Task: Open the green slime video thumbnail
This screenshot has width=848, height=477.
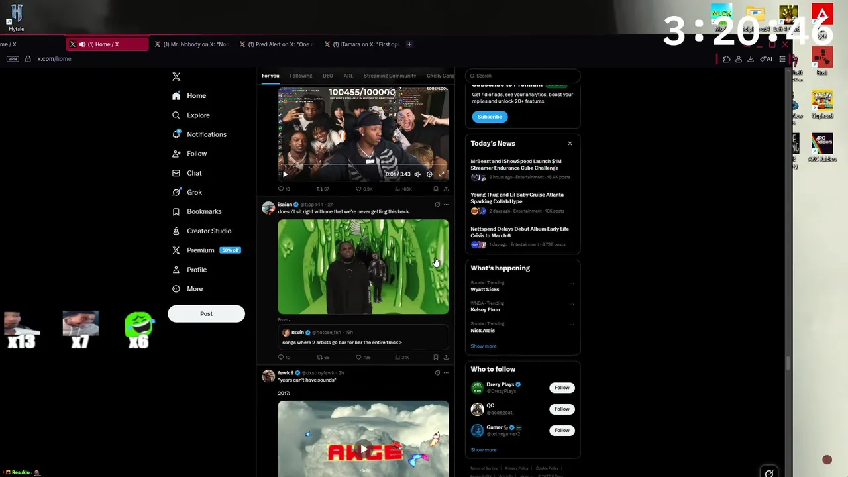Action: click(363, 267)
